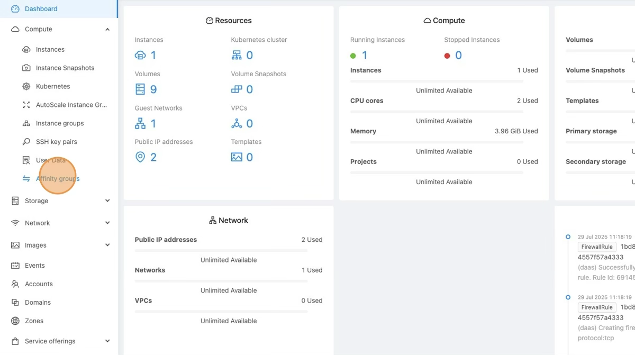635x355 pixels.
Task: Click the Zones globe icon
Action: click(15, 321)
